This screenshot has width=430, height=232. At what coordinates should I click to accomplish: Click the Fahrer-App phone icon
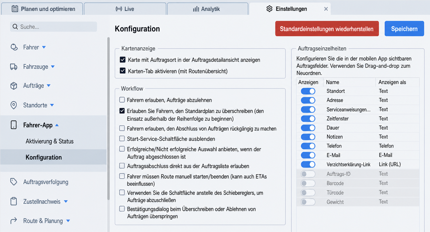click(14, 125)
